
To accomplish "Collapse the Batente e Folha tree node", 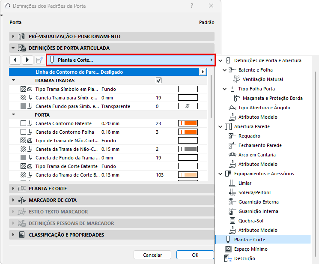I will (225, 70).
